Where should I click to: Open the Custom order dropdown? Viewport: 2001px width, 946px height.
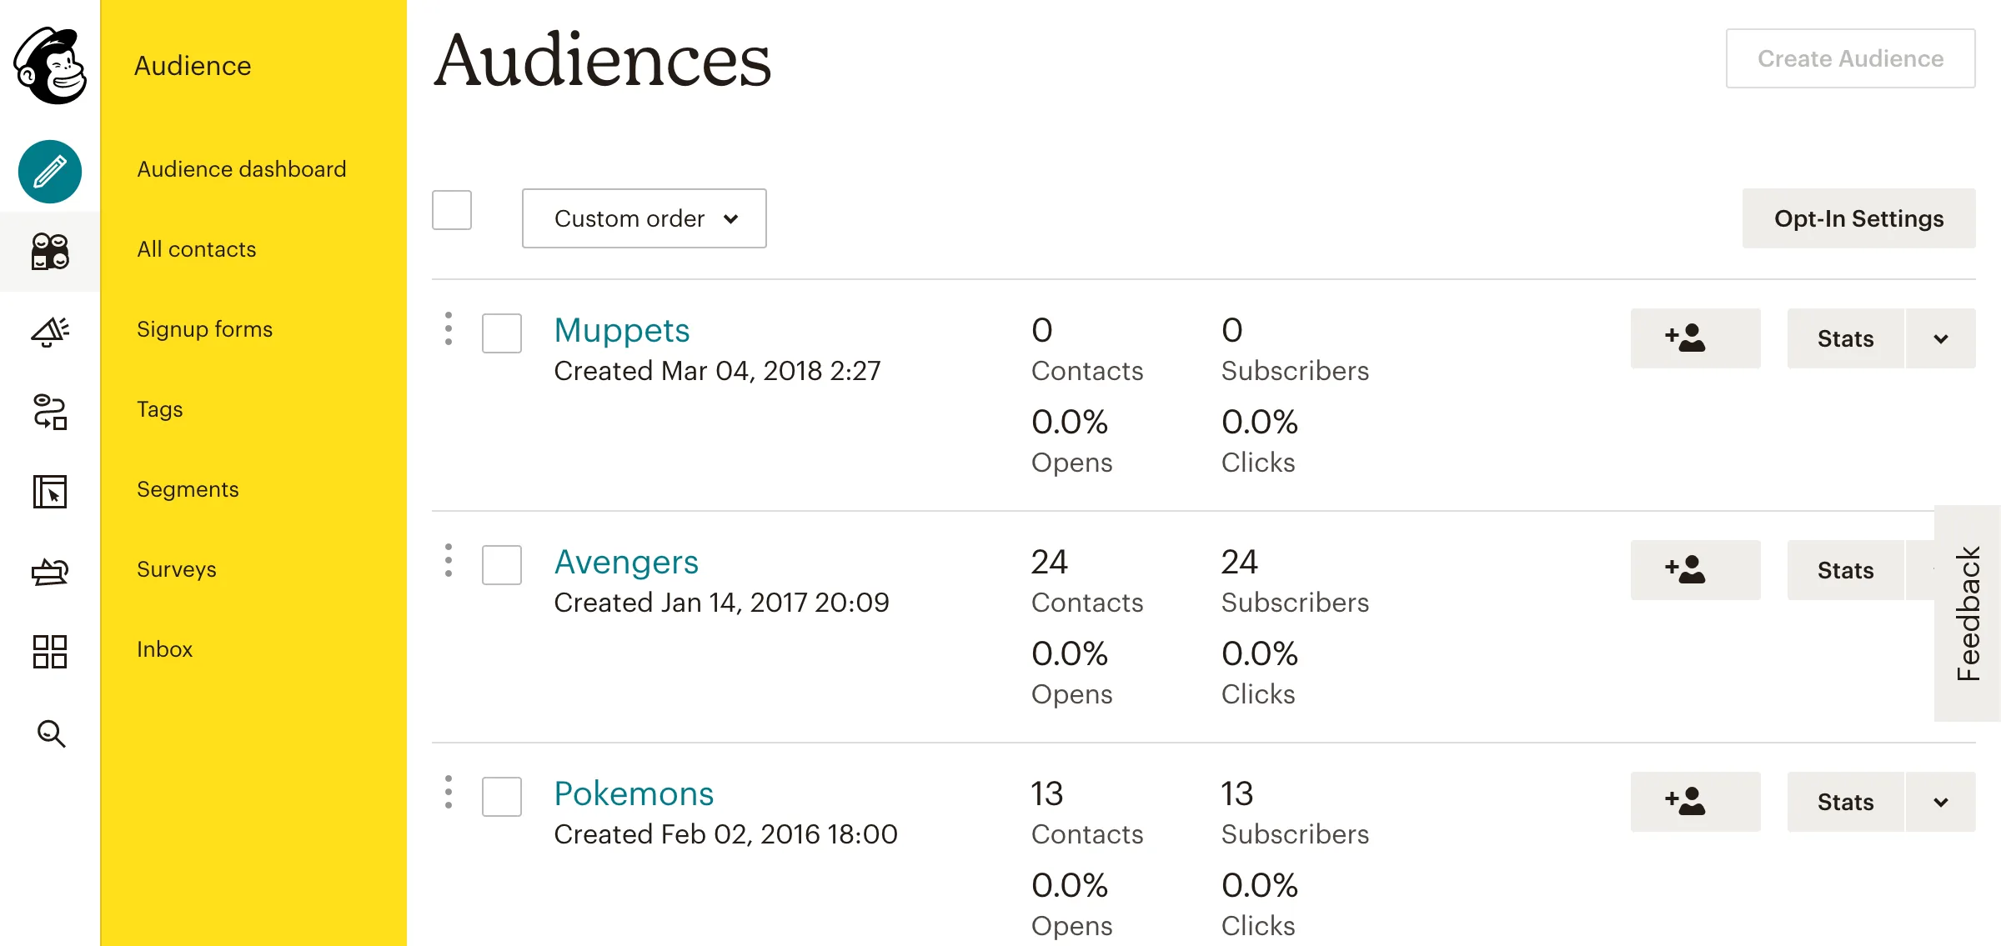[x=644, y=218]
